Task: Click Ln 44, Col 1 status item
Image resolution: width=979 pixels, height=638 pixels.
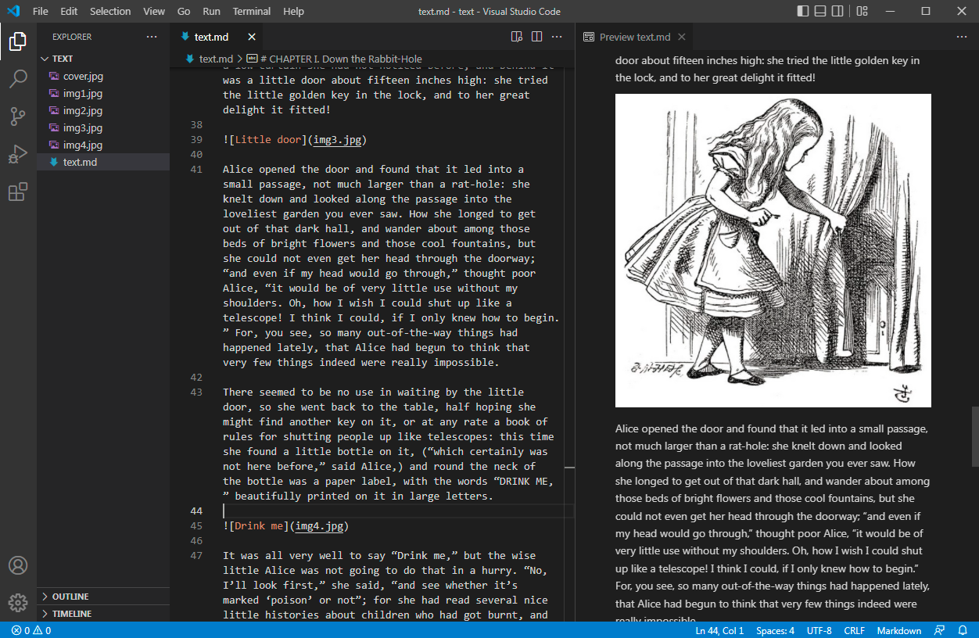Action: click(x=719, y=630)
